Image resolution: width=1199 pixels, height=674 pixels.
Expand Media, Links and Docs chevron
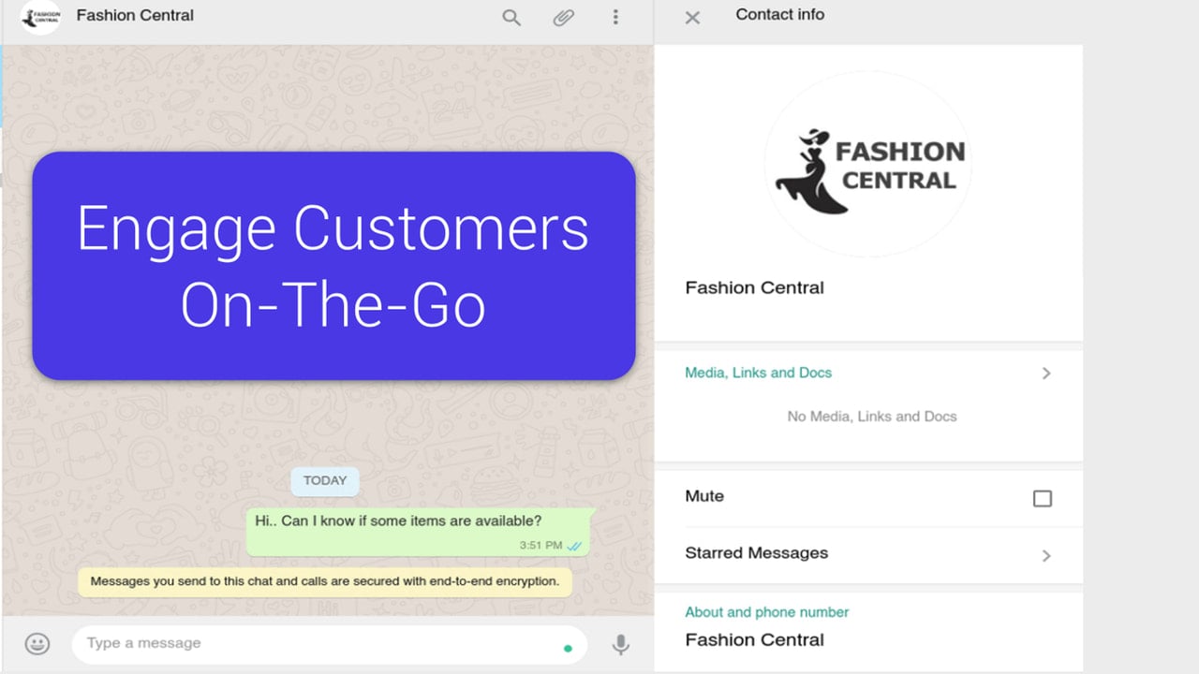tap(1046, 374)
